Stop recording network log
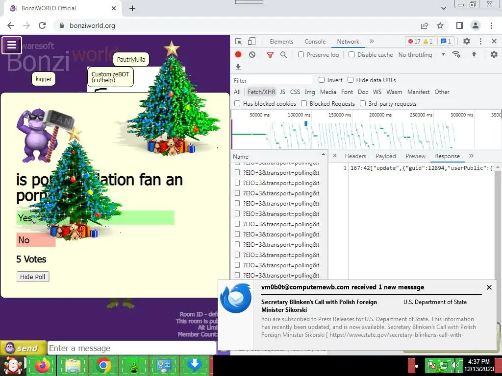502x376 pixels. (x=238, y=55)
